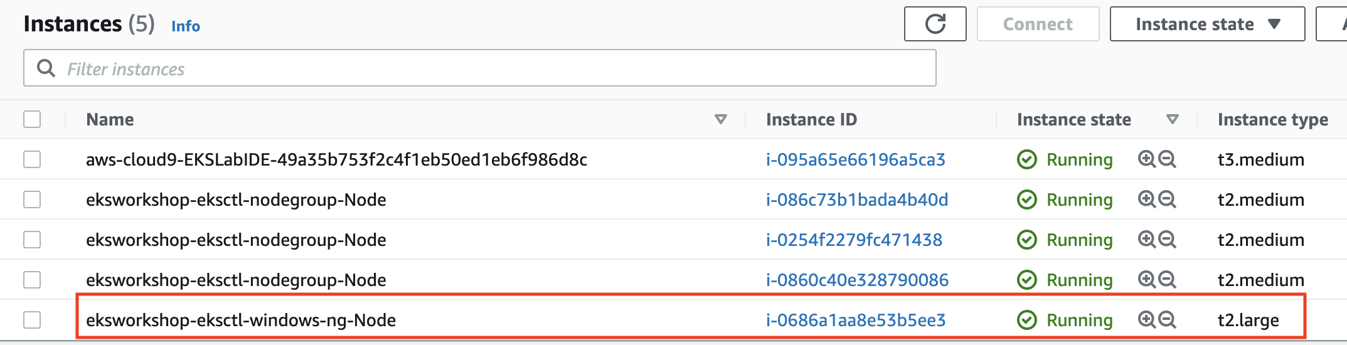Click Instance state column sort arrow

[1173, 119]
